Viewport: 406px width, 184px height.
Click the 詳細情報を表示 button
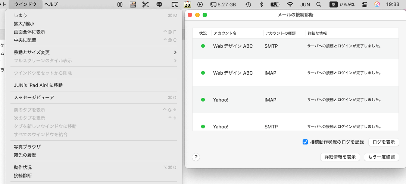click(x=340, y=157)
